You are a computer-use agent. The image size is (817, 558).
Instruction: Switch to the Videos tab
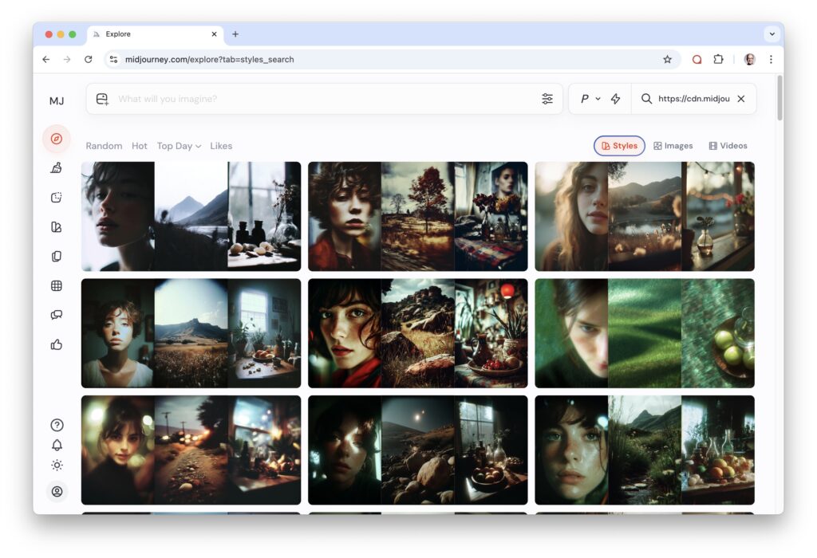pos(727,146)
